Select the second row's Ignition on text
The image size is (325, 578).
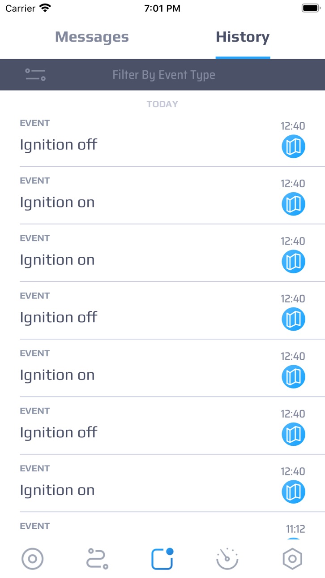[x=57, y=203]
